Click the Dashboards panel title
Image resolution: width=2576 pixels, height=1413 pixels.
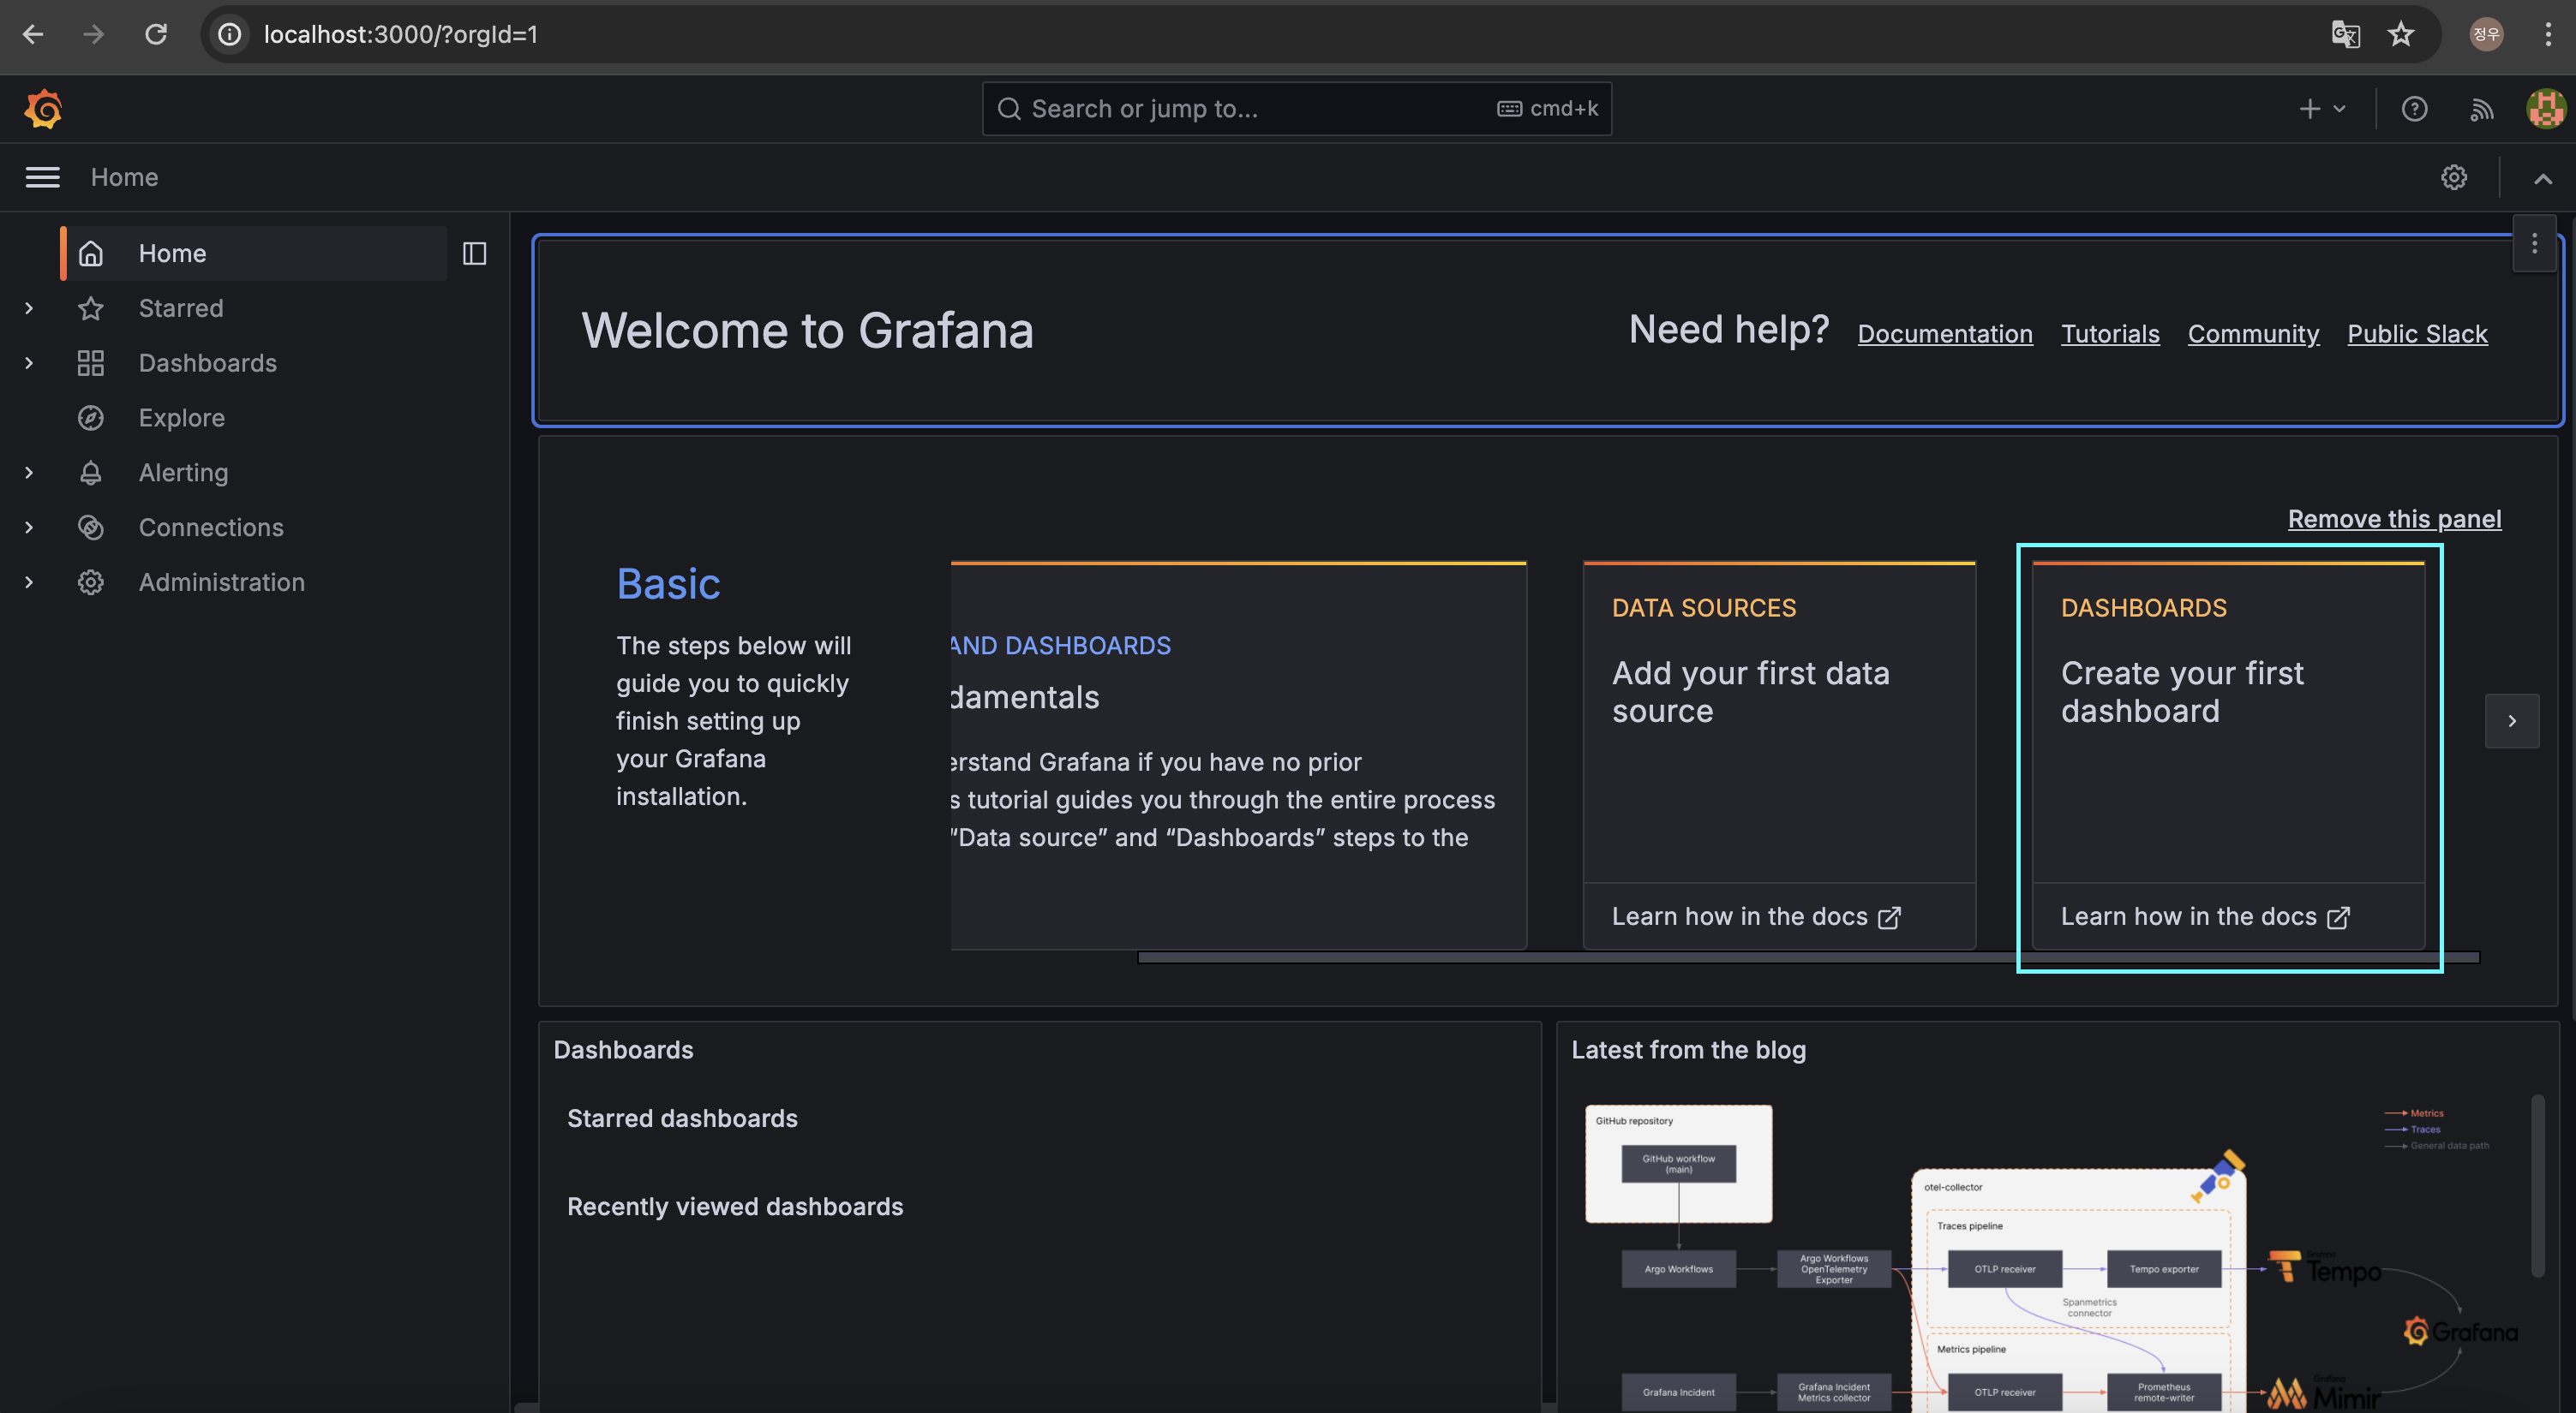623,1049
